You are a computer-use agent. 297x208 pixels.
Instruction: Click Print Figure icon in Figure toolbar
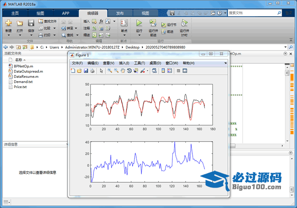(x=92, y=71)
